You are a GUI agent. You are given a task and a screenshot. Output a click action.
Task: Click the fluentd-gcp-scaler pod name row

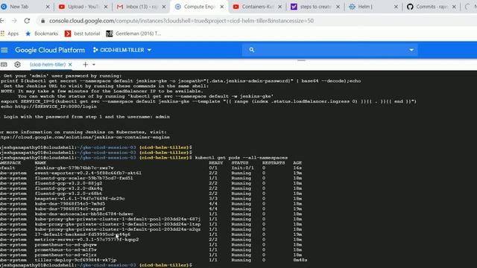(83, 178)
